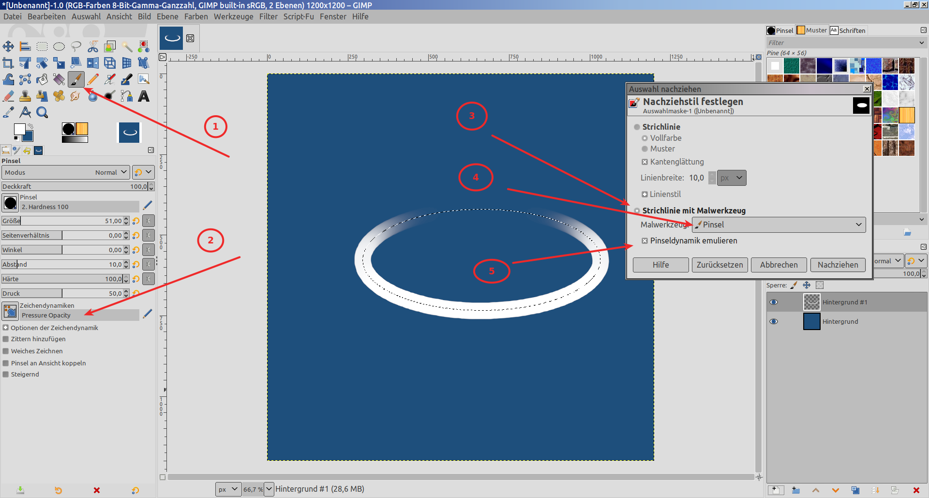Screen dimensions: 929x498
Task: Delete layer with the red X icon
Action: click(916, 490)
